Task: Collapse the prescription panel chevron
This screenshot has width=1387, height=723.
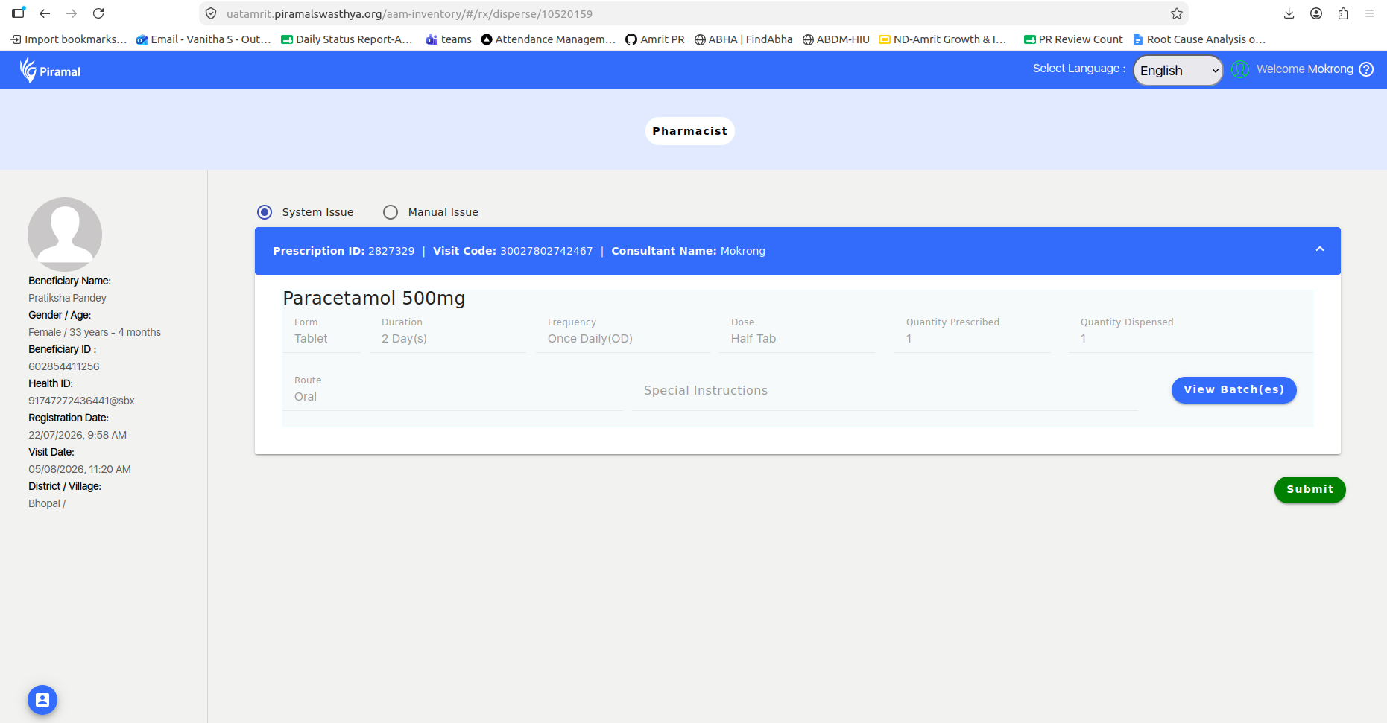Action: coord(1320,249)
